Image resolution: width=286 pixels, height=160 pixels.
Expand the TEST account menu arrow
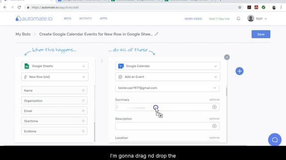click(x=265, y=19)
